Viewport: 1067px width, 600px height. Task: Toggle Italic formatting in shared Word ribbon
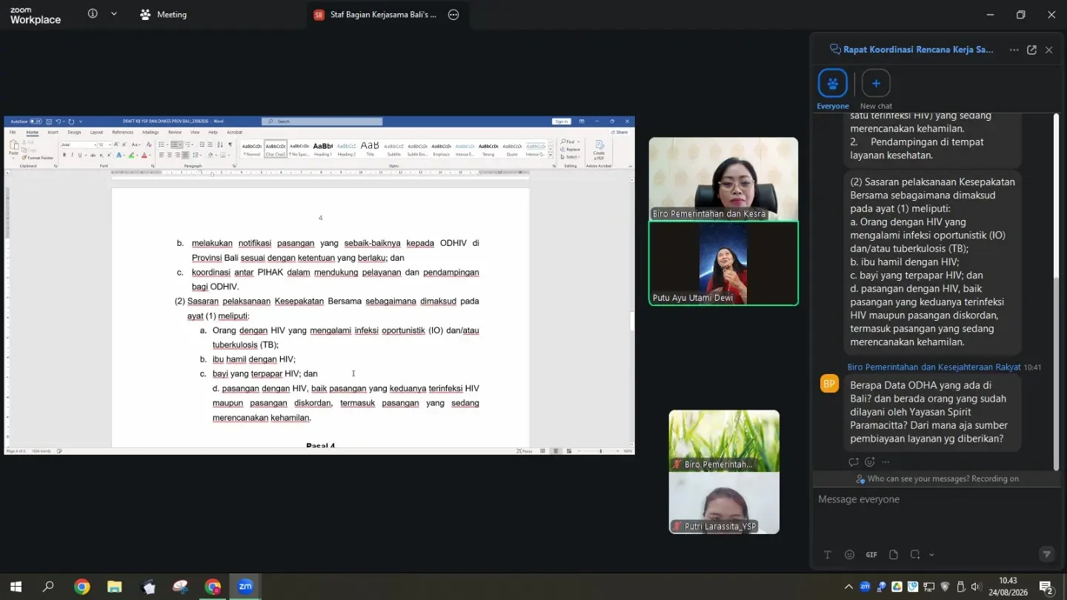[x=72, y=155]
